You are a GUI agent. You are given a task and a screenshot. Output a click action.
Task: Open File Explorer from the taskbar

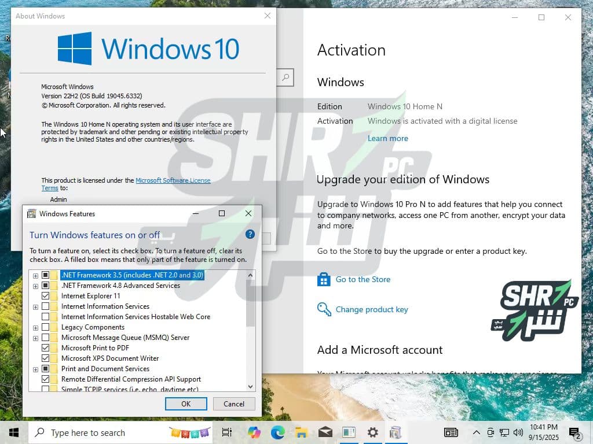pos(301,432)
